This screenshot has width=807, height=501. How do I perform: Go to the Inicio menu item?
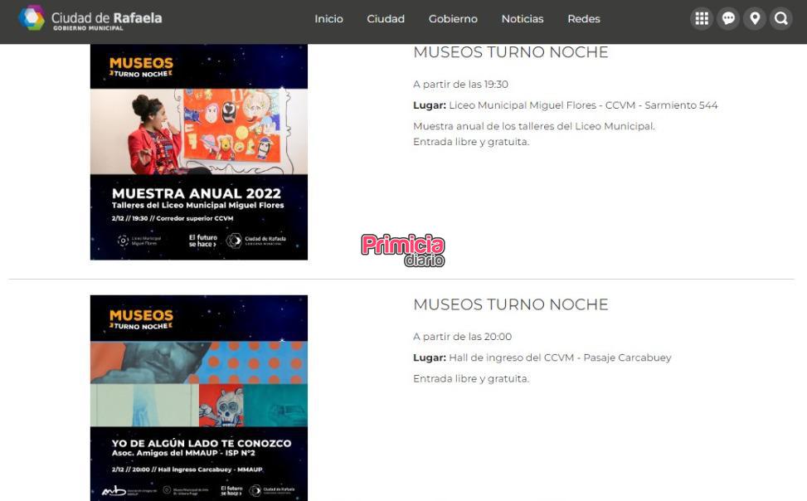coord(328,19)
